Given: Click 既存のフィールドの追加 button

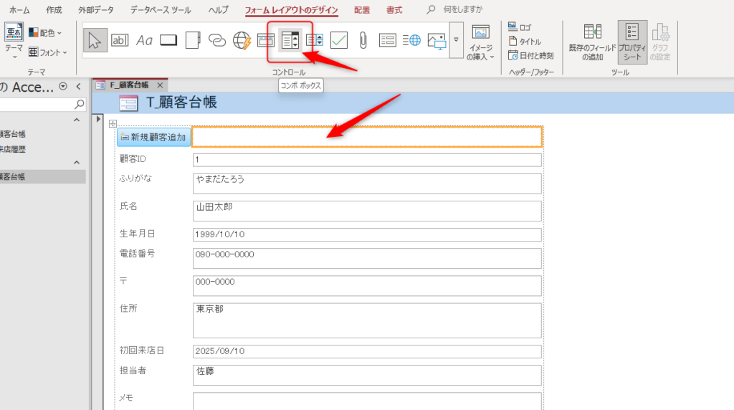Looking at the screenshot, I should tap(592, 43).
